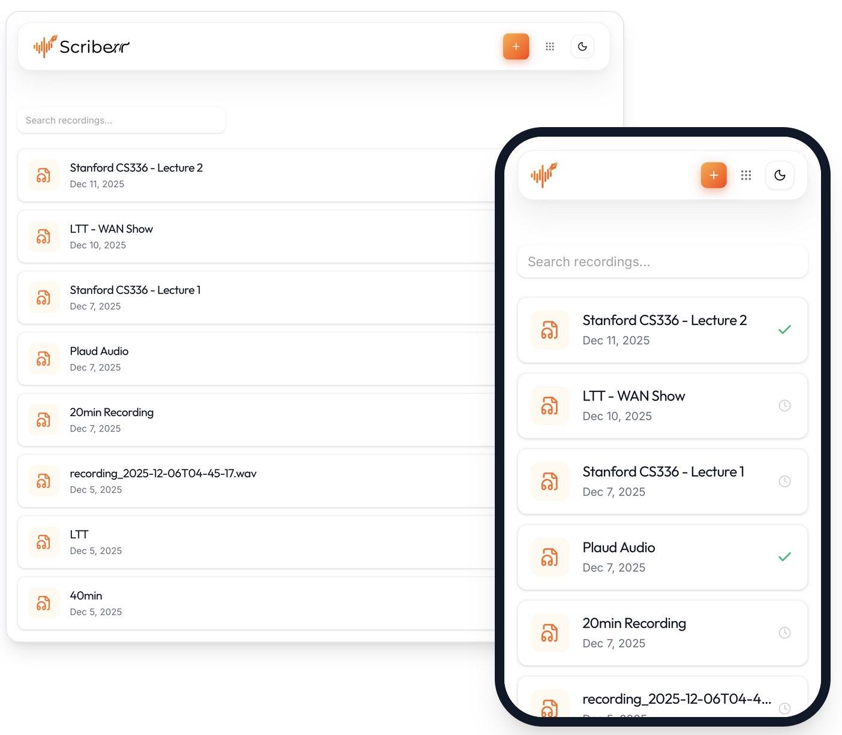
Task: Toggle dark mode using the moon icon
Action: pos(582,46)
